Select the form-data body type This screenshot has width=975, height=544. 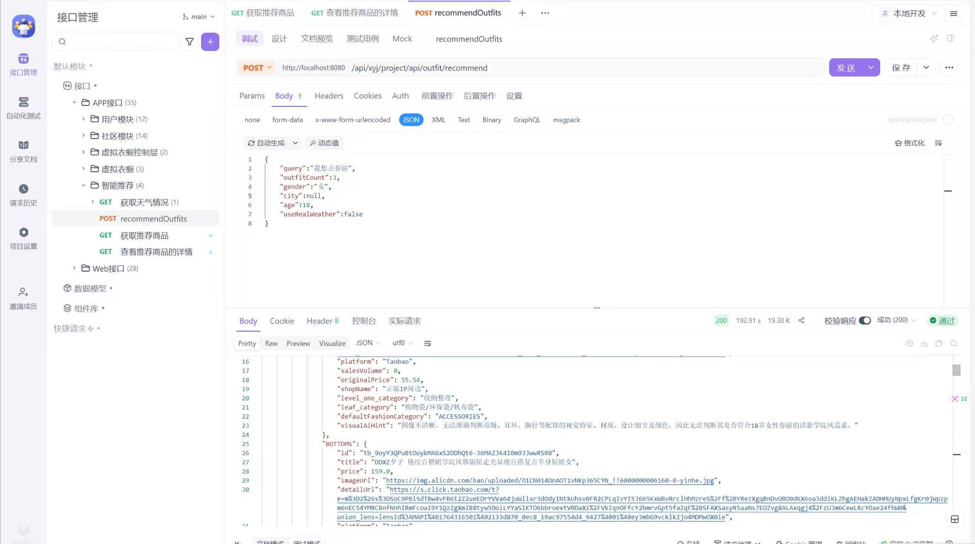click(287, 120)
